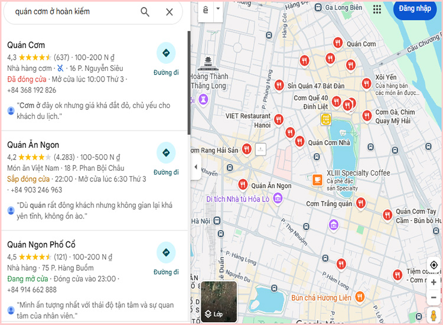Open the Quán Cơm listing title
Viewport: 443px width, 325px height.
pyautogui.click(x=26, y=45)
